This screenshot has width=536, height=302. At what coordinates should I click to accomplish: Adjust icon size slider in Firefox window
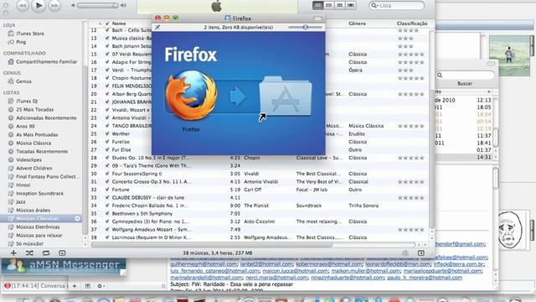pos(305,27)
